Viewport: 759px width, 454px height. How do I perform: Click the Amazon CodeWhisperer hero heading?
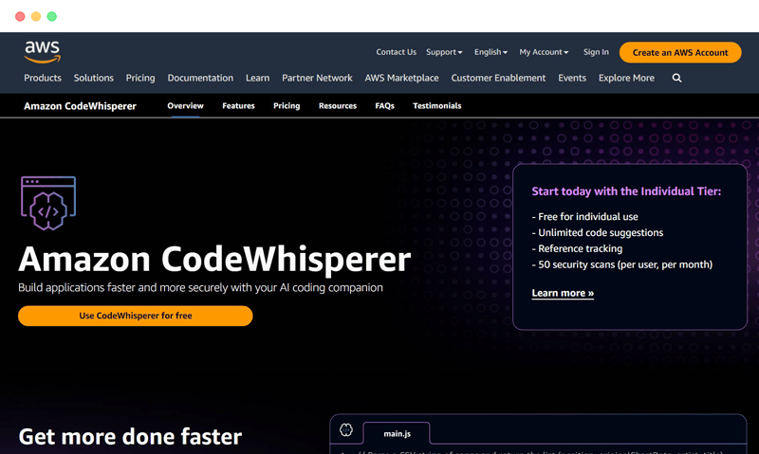pos(214,260)
